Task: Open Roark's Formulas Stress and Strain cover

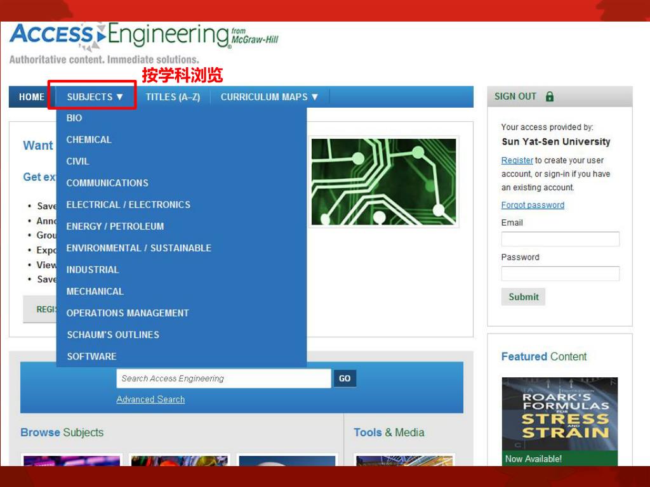Action: (560, 413)
